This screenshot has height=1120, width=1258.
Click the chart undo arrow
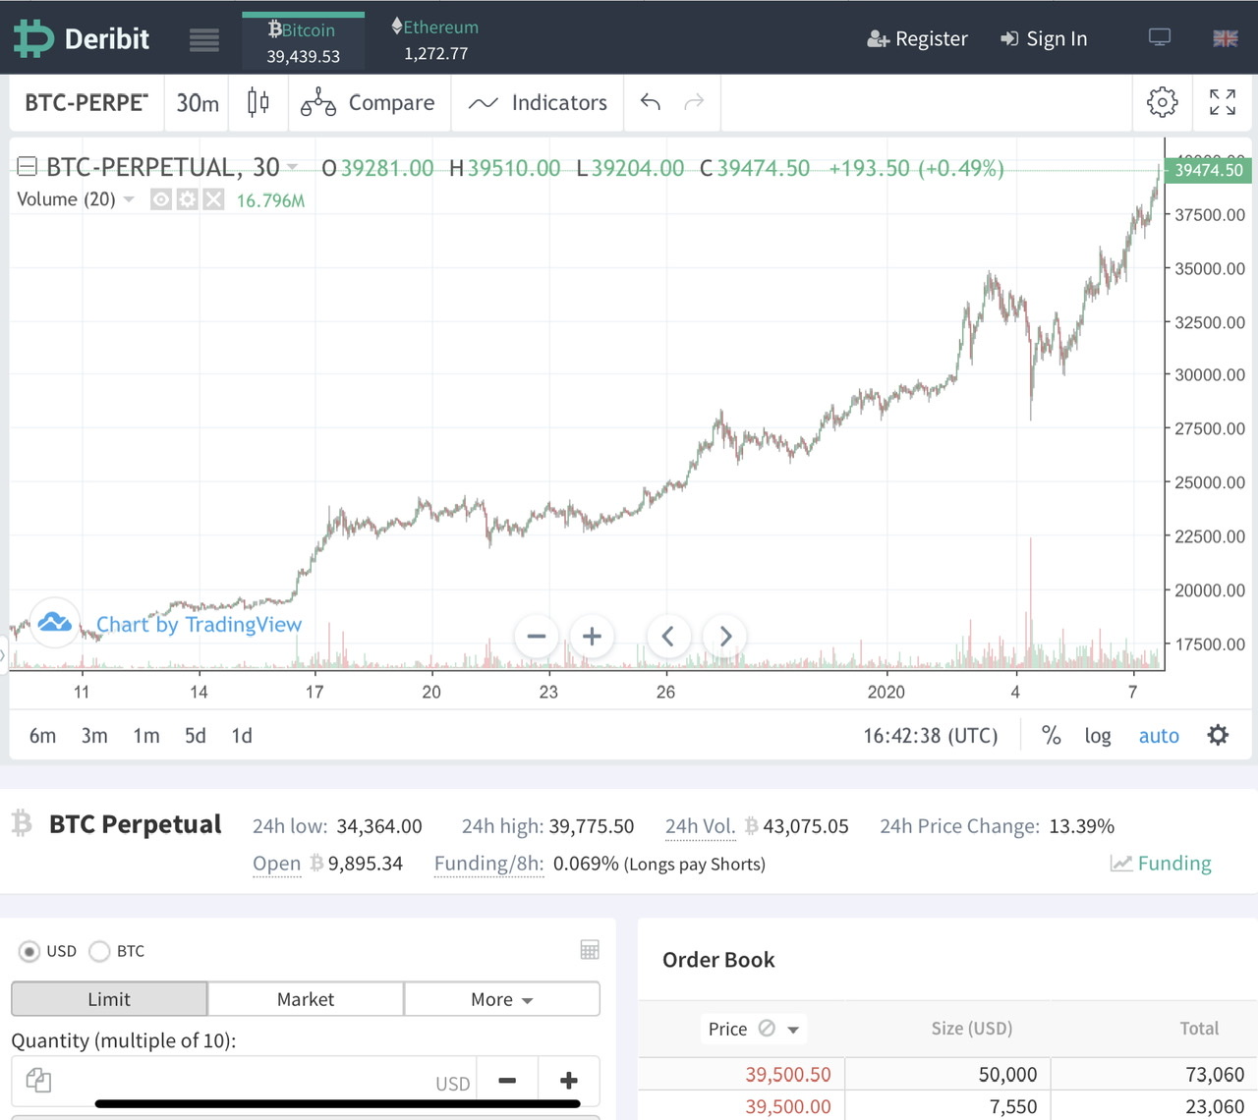coord(651,102)
